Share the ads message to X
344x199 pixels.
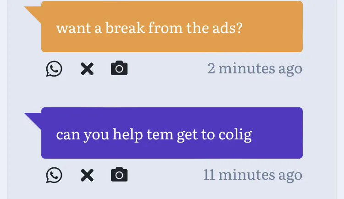click(87, 69)
